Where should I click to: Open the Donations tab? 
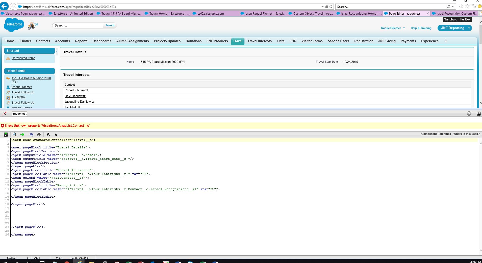(x=193, y=41)
